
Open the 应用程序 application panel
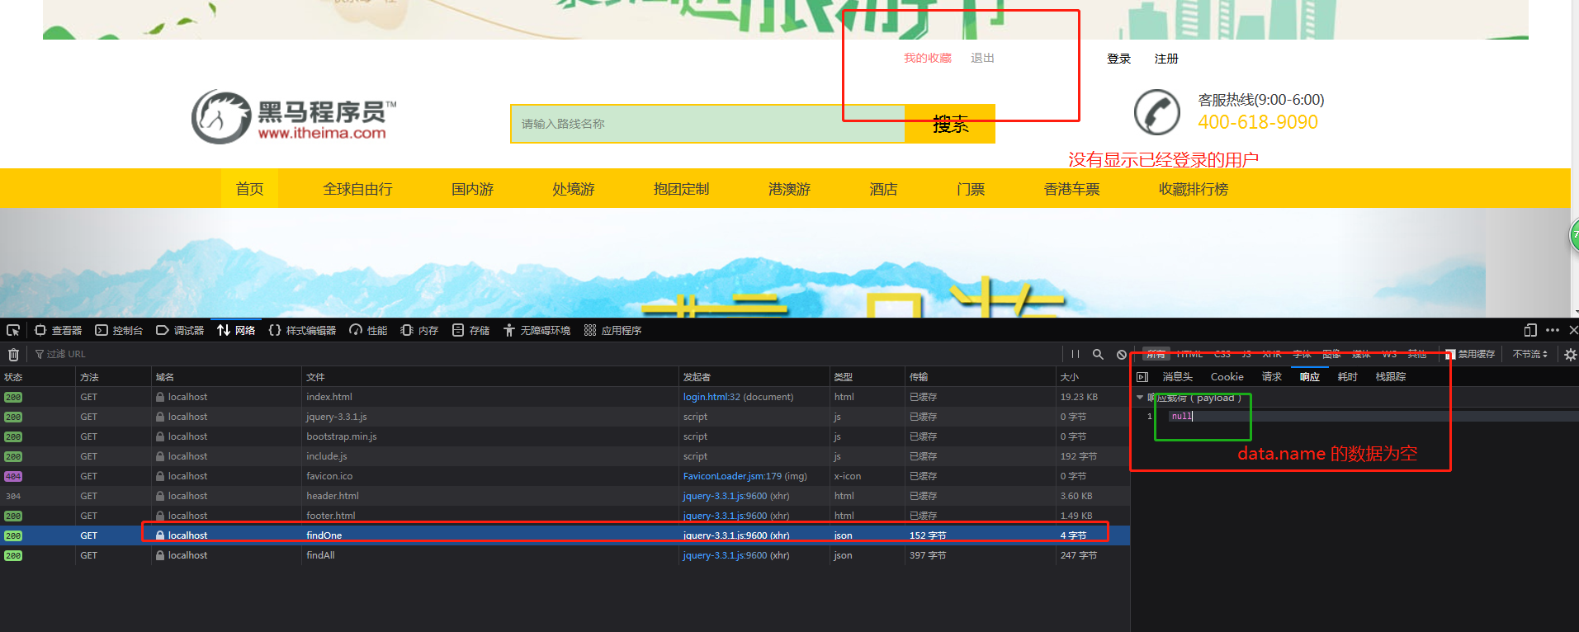[612, 330]
